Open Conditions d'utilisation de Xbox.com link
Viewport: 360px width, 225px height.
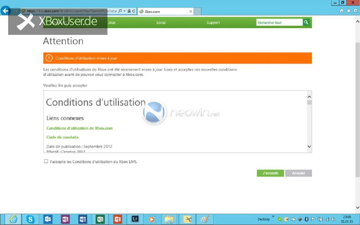[80, 128]
